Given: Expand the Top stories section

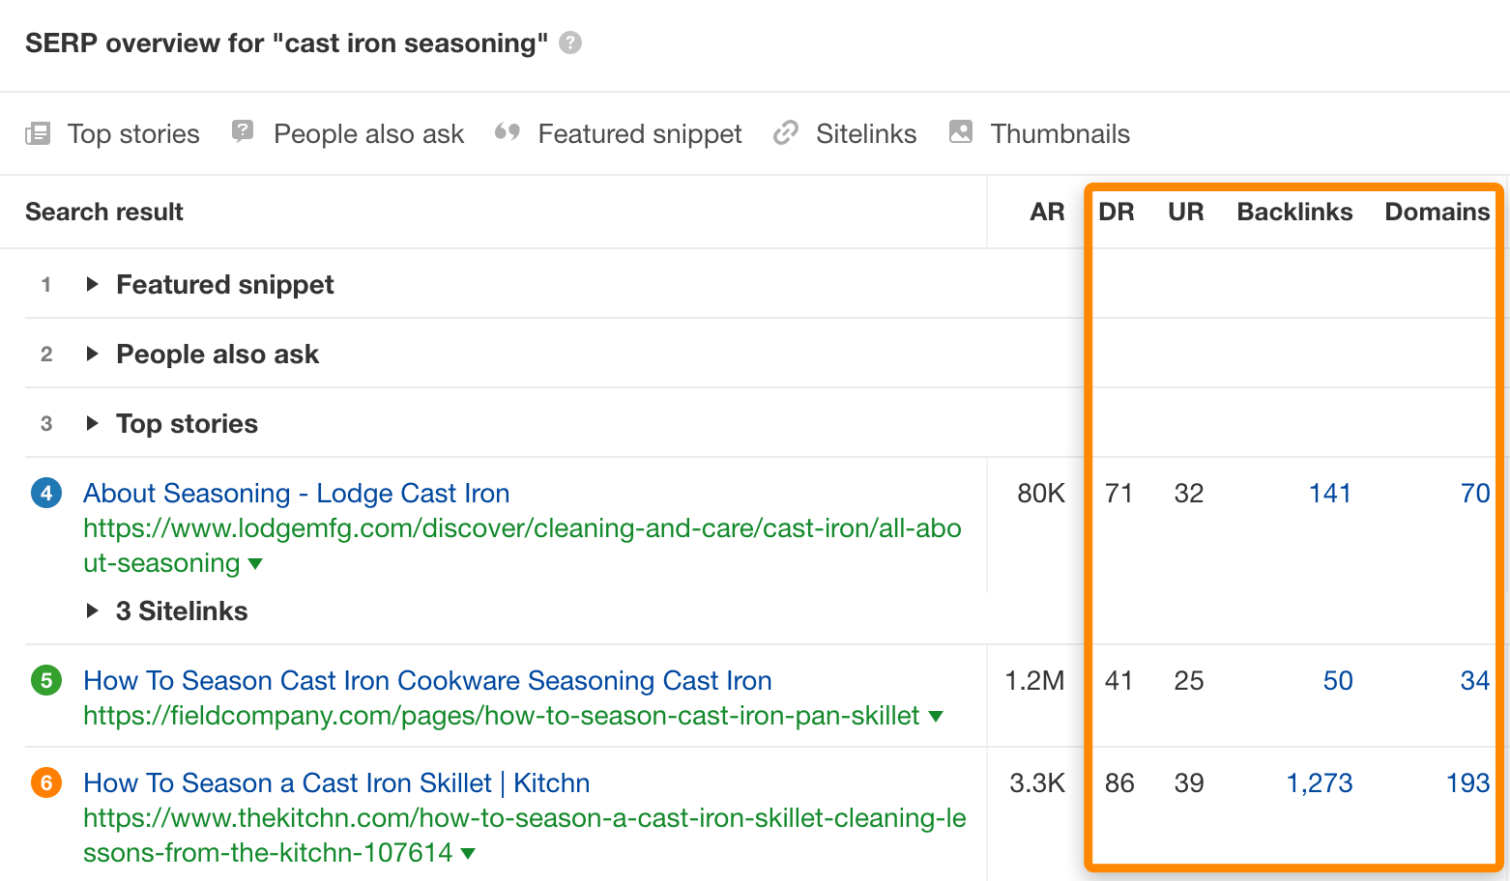Looking at the screenshot, I should (93, 423).
